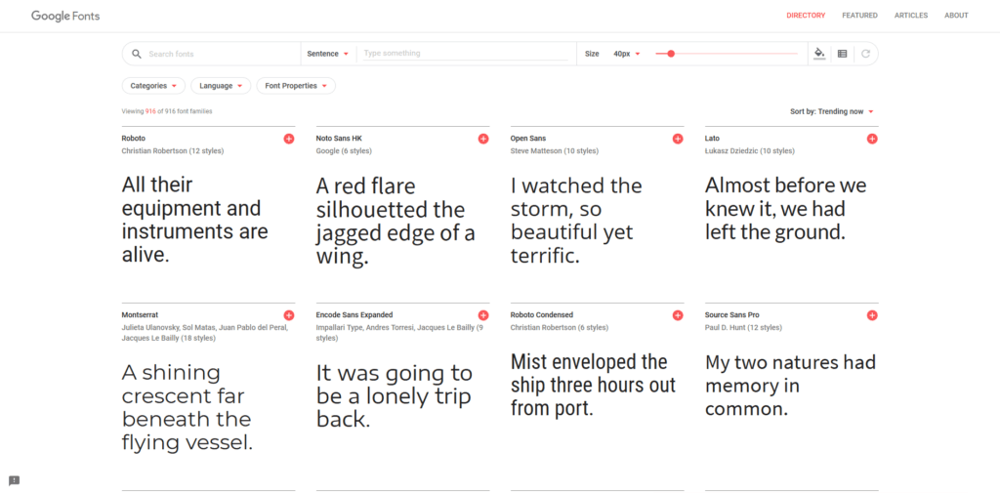Click 'Google (6 styles)' designer text
This screenshot has width=1000, height=493.
coord(344,151)
